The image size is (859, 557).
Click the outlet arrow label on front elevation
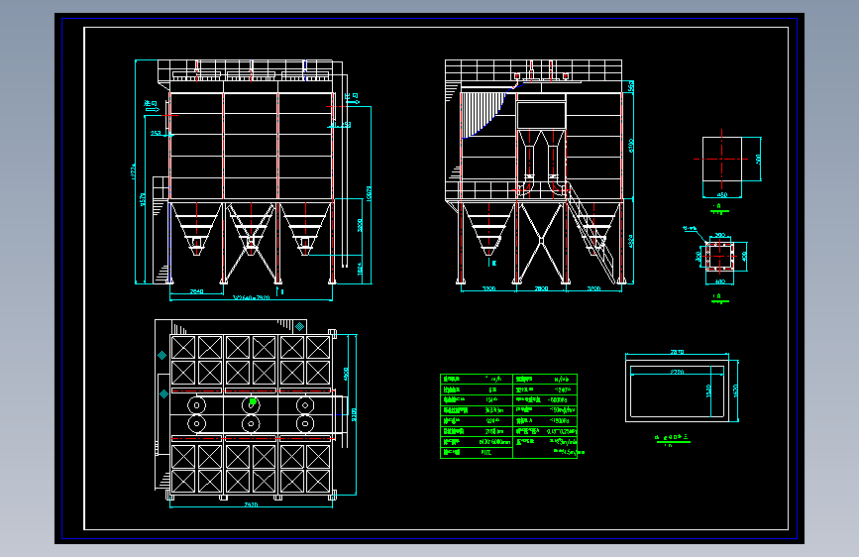point(351,97)
